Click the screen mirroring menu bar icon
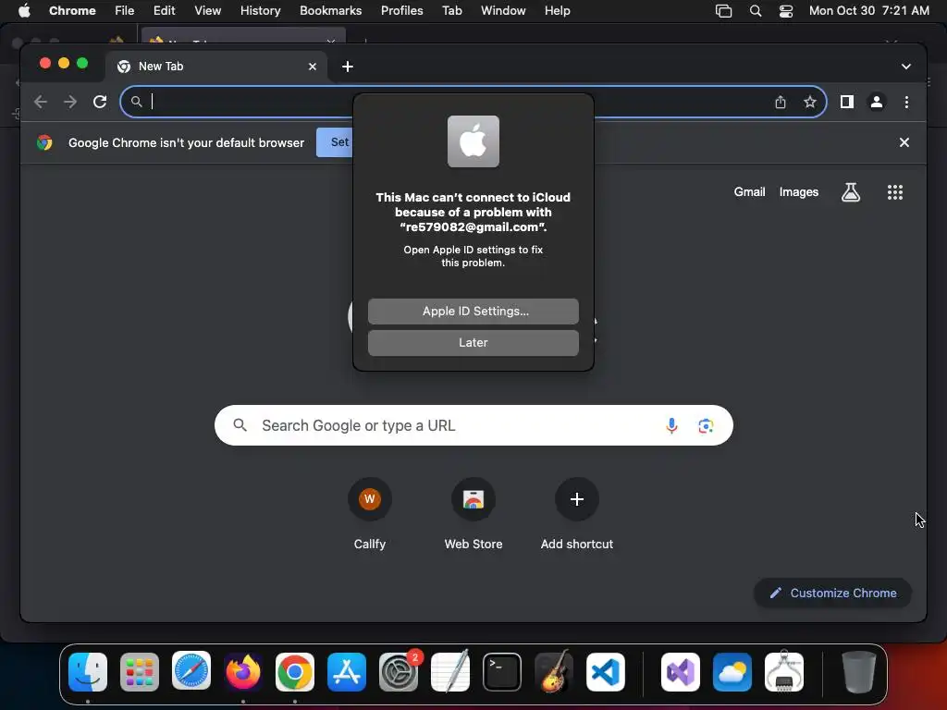 click(x=723, y=11)
